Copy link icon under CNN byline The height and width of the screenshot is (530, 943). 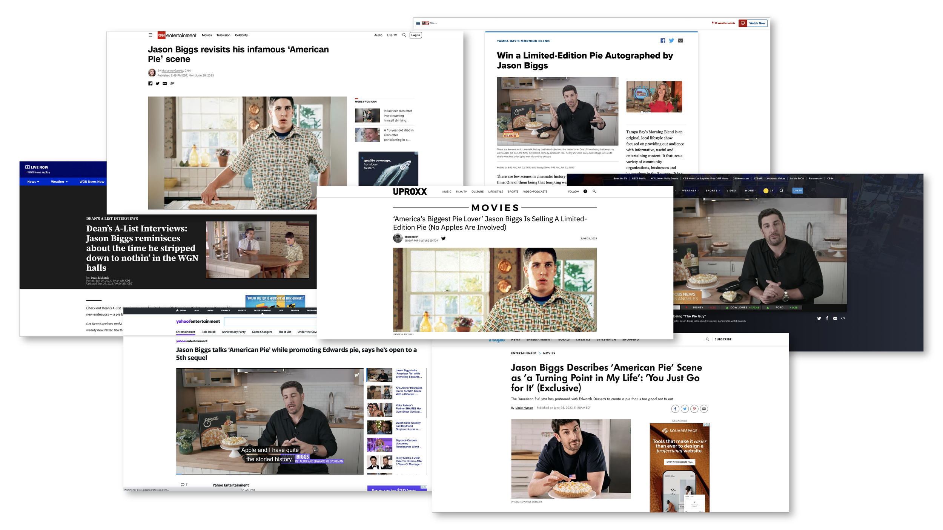[172, 84]
